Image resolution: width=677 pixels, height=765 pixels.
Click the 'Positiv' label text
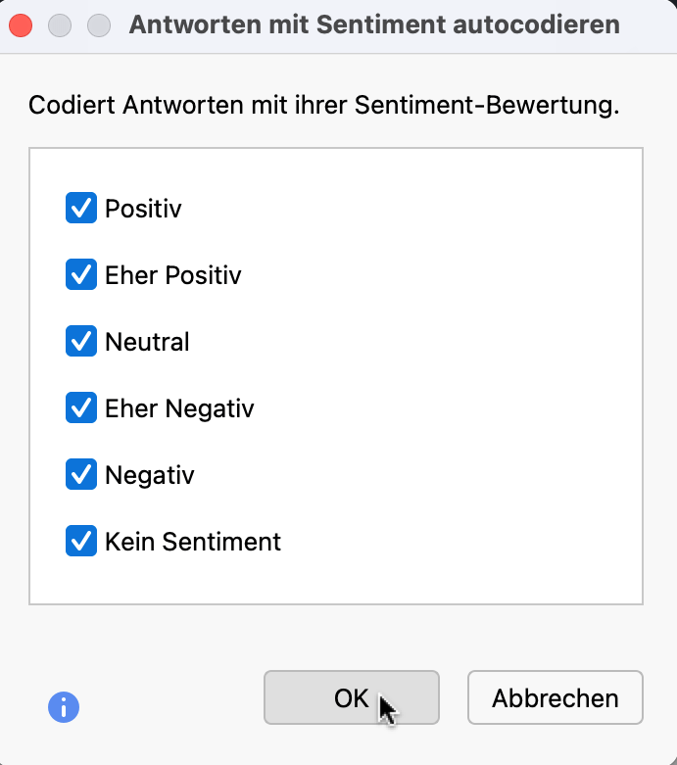coord(143,209)
